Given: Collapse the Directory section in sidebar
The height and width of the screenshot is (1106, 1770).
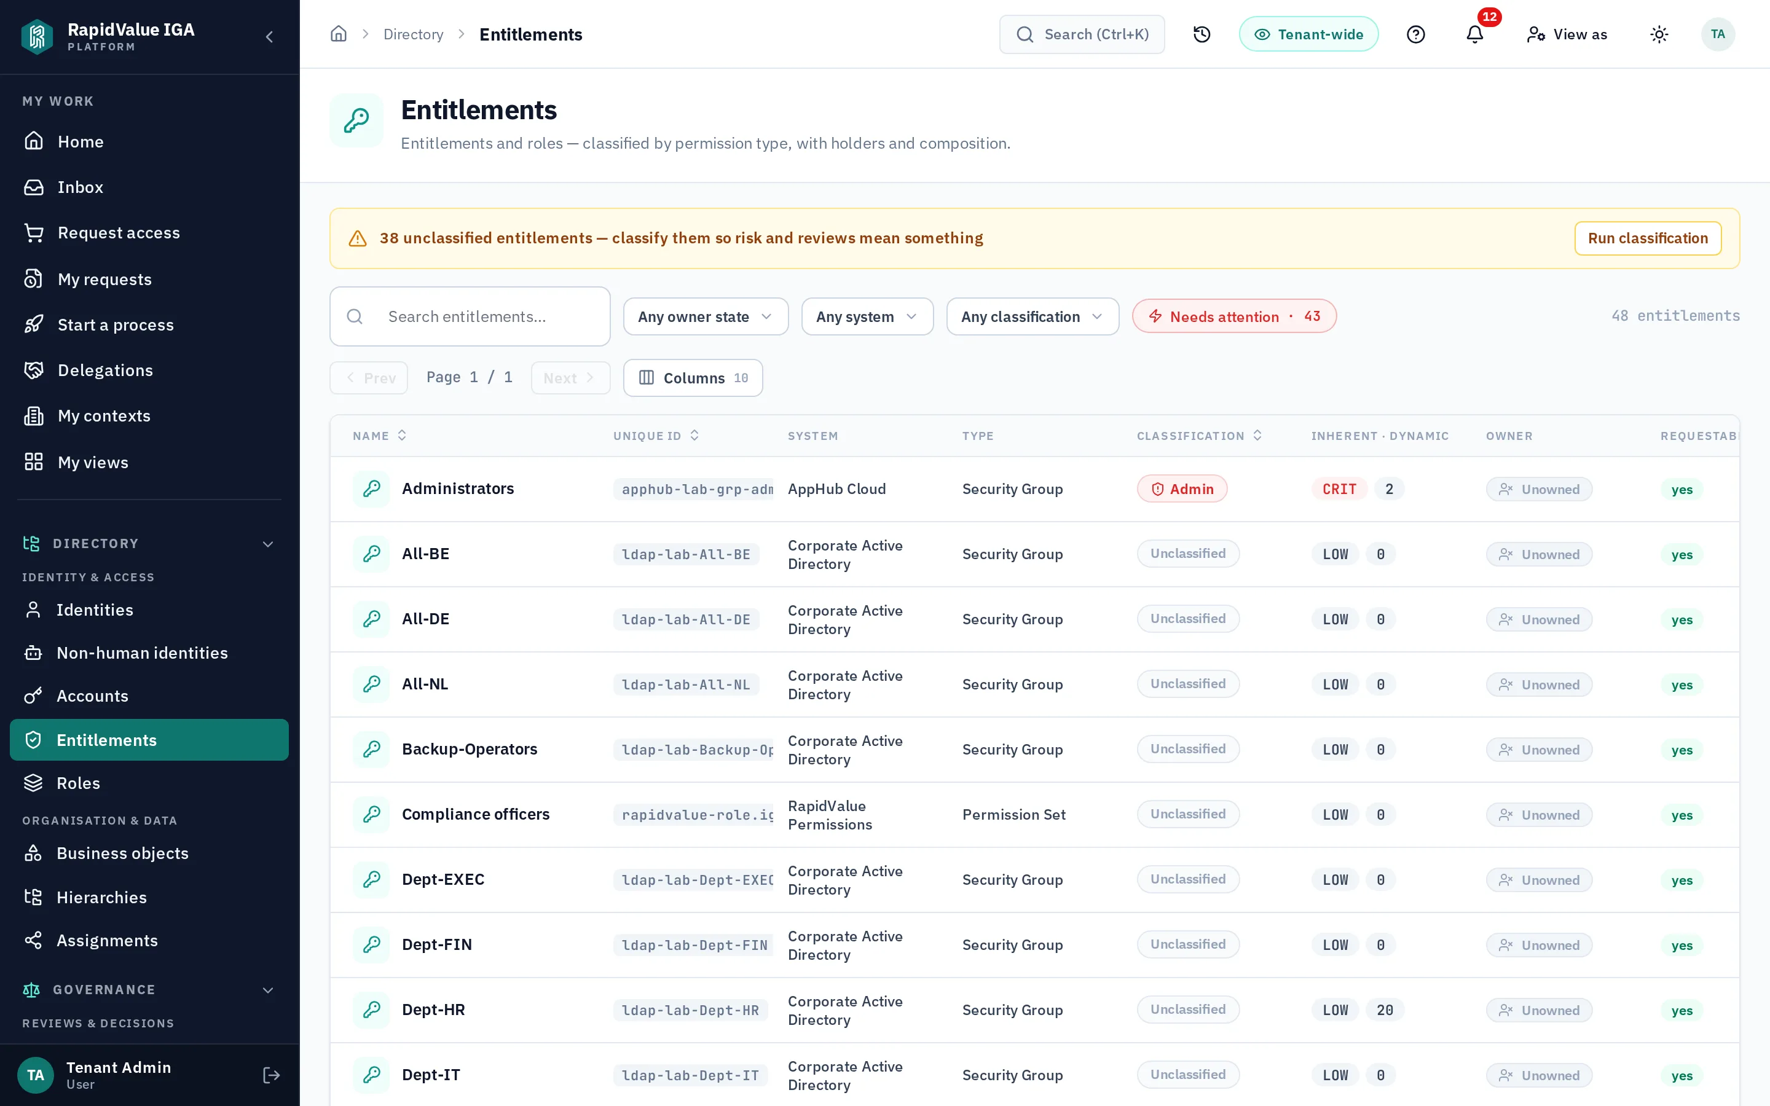Looking at the screenshot, I should 268,544.
